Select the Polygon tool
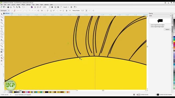Viewport: 175px width, 98px height. click(x=2, y=37)
